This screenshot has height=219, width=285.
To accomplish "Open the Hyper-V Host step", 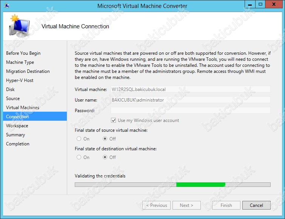I will (x=20, y=80).
